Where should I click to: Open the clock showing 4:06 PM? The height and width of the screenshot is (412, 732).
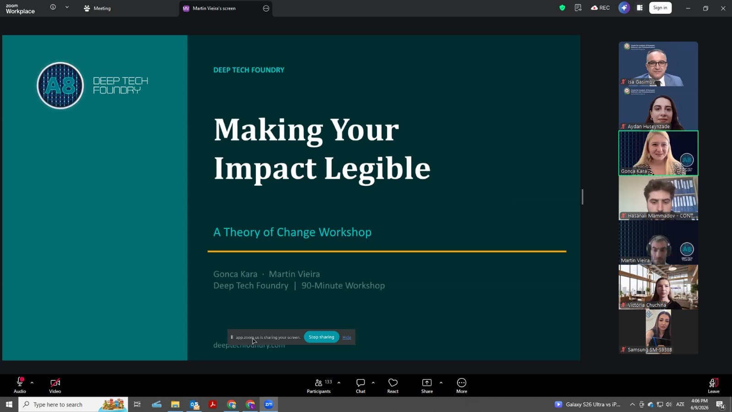pyautogui.click(x=700, y=404)
